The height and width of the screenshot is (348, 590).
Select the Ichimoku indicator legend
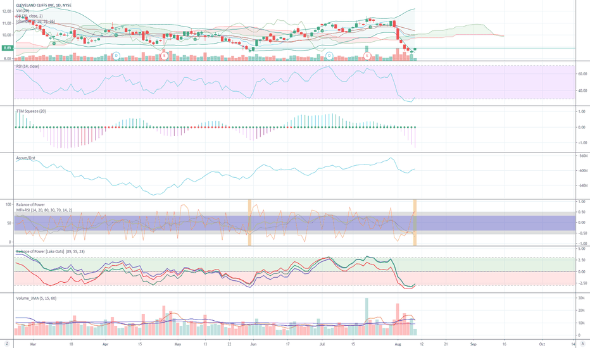(x=35, y=22)
